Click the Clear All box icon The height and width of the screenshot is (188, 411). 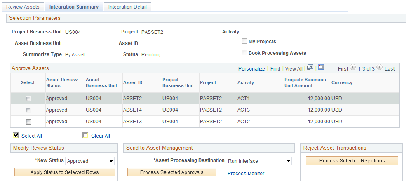85,135
